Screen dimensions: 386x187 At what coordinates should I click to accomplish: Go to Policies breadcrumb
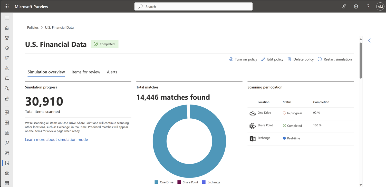click(x=33, y=27)
